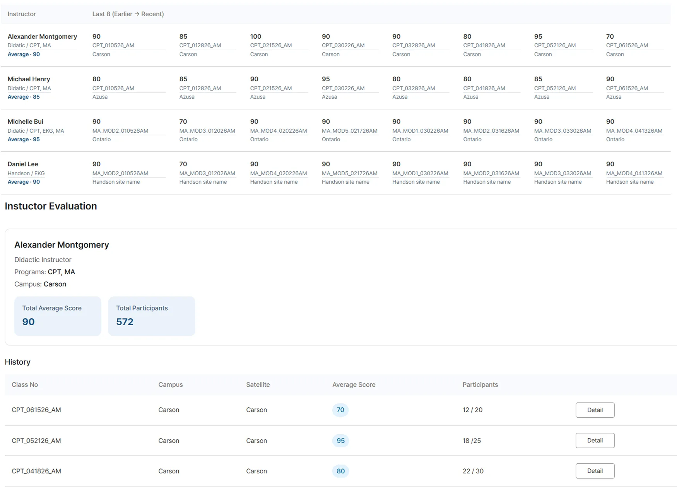This screenshot has height=492, width=677.
Task: Select Michelle Bui from the instructor list
Action: click(26, 121)
